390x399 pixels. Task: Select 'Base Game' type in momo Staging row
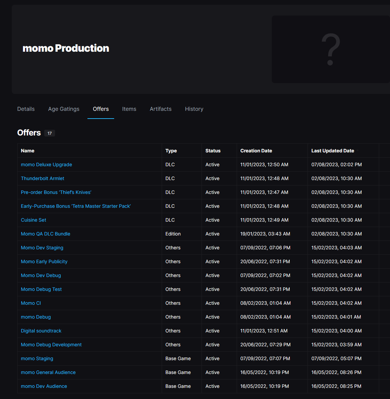coord(178,358)
